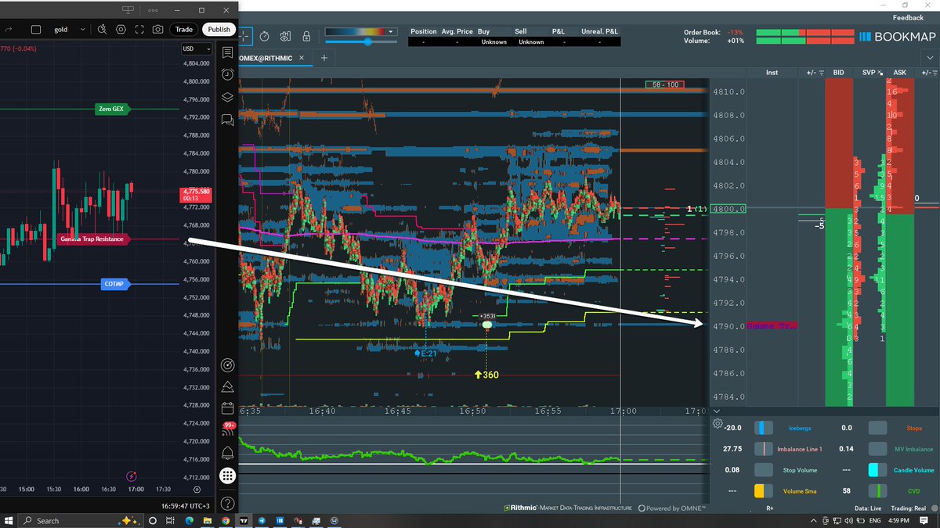The width and height of the screenshot is (940, 528).
Task: Open the Feedback link in Bookmap
Action: [x=908, y=17]
